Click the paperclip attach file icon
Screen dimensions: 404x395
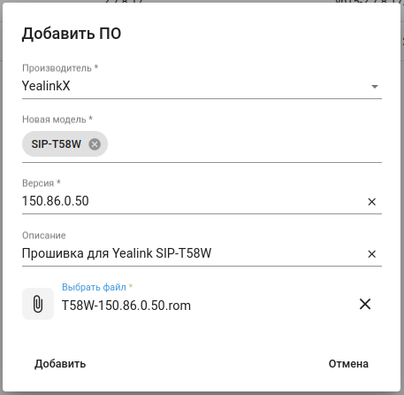point(38,304)
